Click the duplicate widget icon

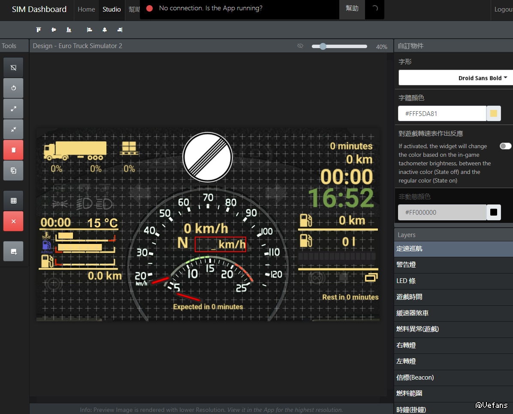click(13, 170)
